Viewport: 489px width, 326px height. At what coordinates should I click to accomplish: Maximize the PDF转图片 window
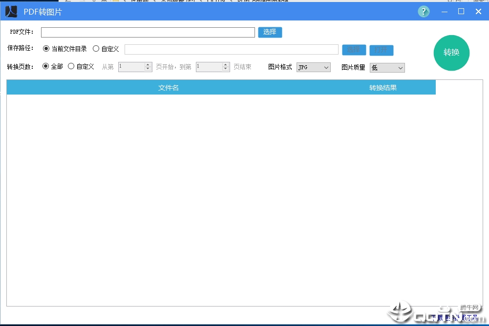pyautogui.click(x=461, y=12)
